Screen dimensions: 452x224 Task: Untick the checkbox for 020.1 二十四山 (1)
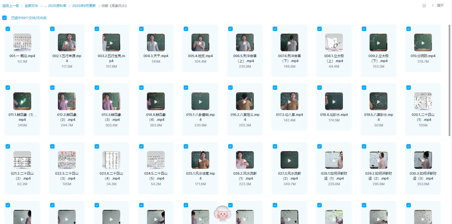[409, 88]
